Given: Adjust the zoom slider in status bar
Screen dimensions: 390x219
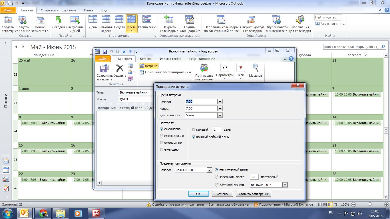Looking at the screenshot, I should 370,204.
